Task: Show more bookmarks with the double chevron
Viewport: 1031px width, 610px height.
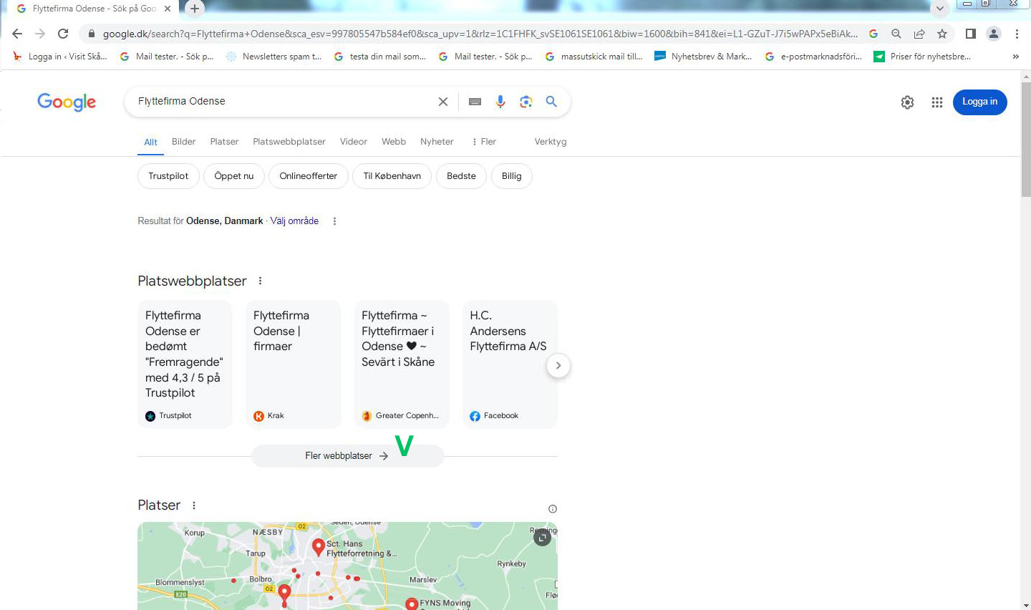Action: click(x=1015, y=57)
